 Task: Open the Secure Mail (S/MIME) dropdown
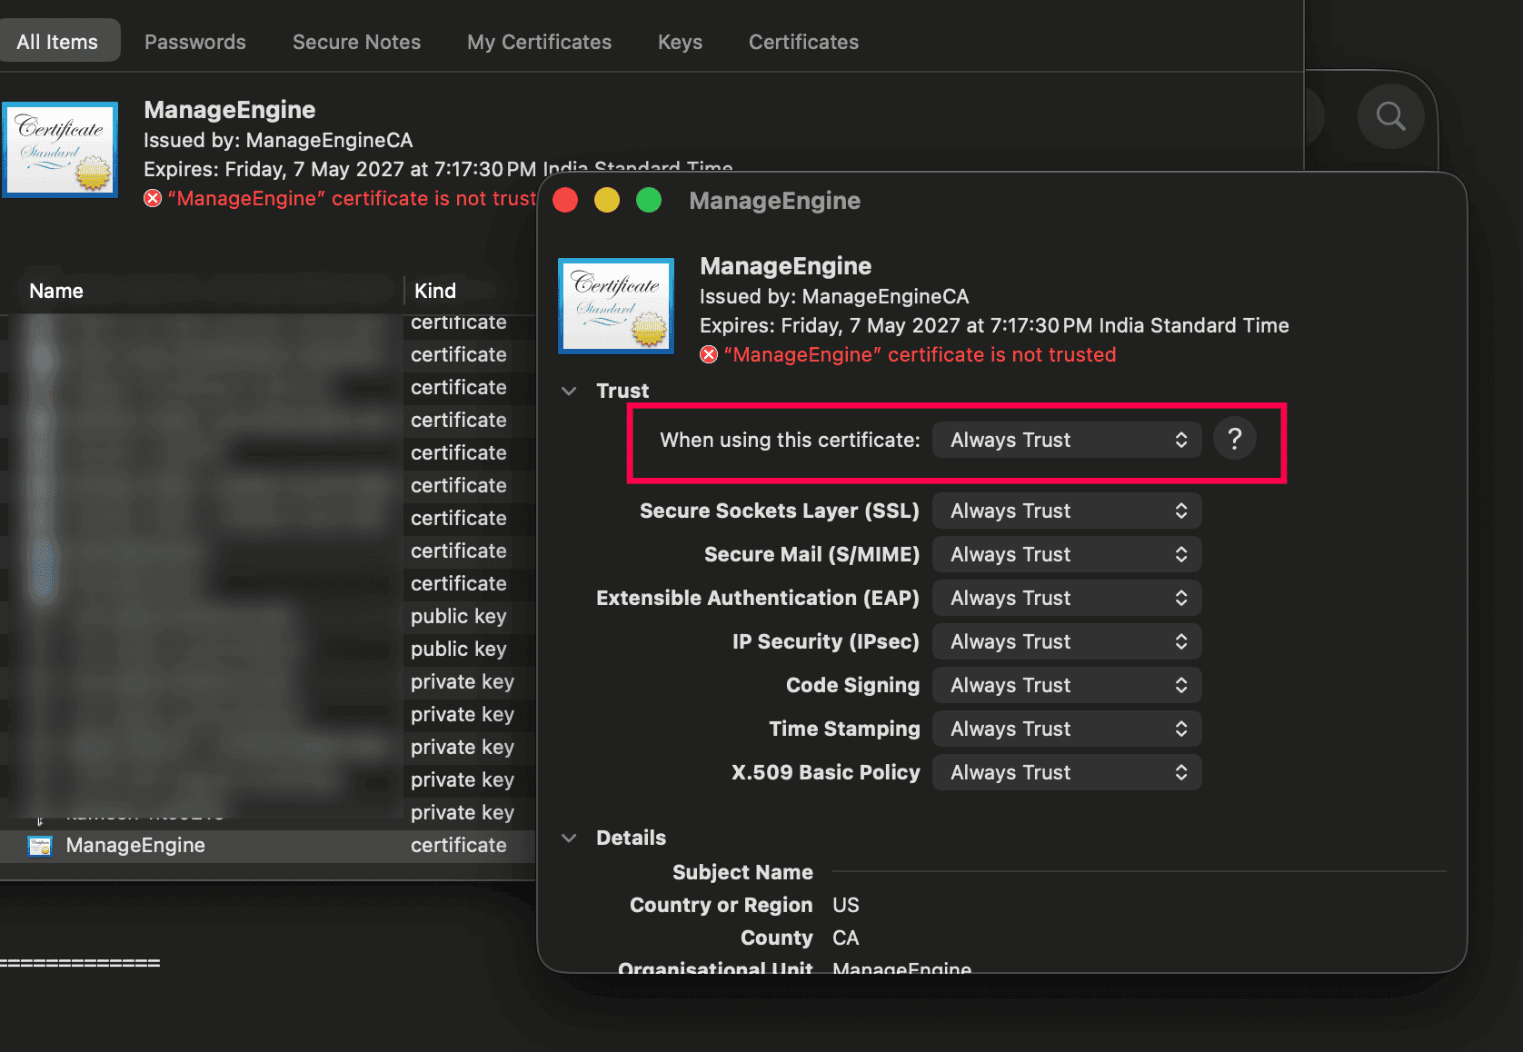[1067, 554]
